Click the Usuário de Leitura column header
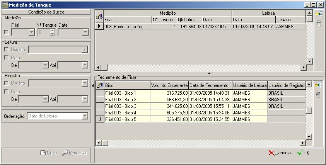This screenshot has width=326, height=165. pos(250,85)
